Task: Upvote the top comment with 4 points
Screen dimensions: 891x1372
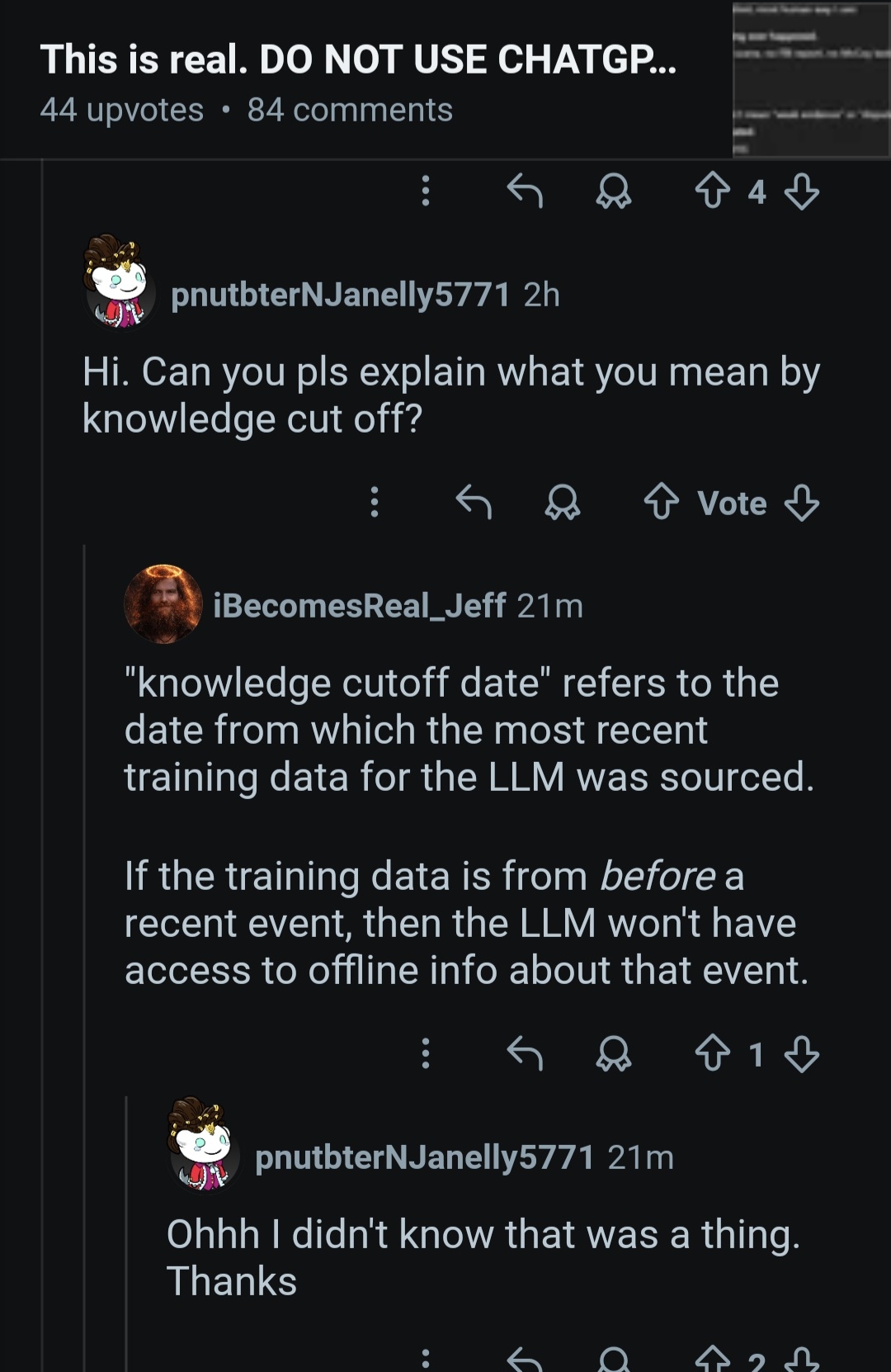Action: [712, 192]
